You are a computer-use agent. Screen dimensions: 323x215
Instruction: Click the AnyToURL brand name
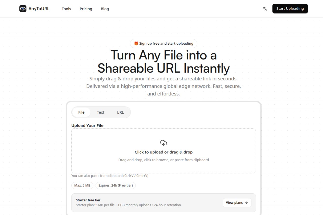click(39, 9)
